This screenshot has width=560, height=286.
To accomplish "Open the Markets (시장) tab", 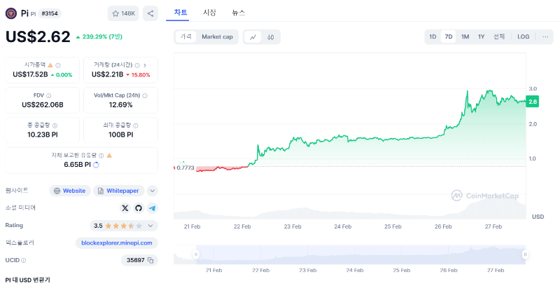I will point(209,13).
